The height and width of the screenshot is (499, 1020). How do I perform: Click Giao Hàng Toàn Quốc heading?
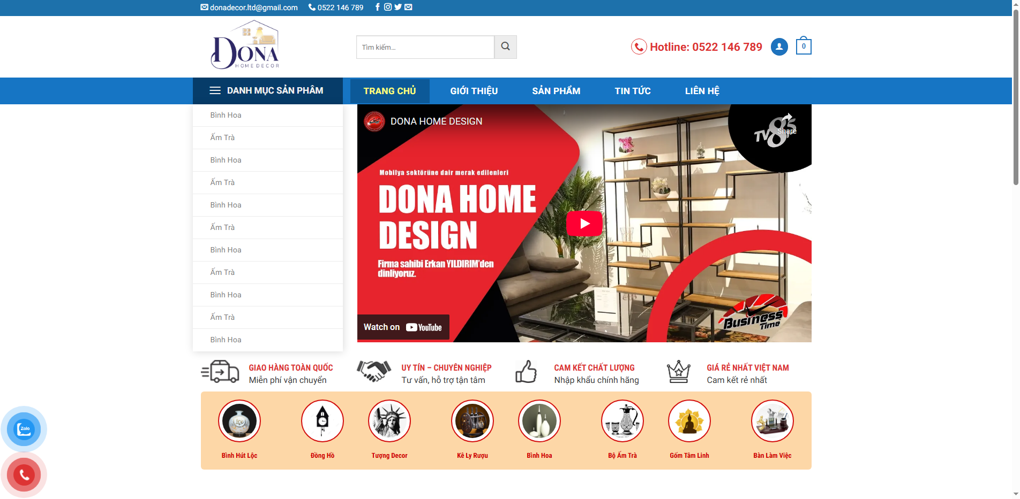click(291, 368)
